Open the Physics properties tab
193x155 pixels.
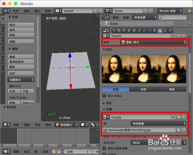pos(170,31)
